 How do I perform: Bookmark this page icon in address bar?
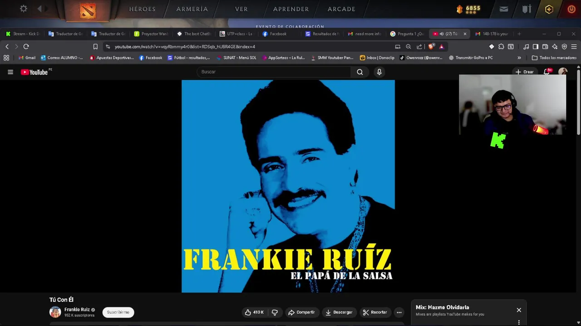(x=95, y=46)
